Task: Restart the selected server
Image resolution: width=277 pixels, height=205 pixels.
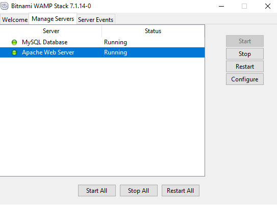Action: coord(245,67)
